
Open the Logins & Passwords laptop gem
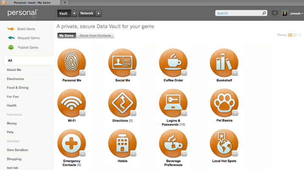pyautogui.click(x=173, y=103)
